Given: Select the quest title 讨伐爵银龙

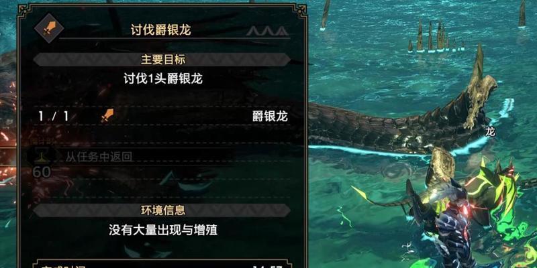Looking at the screenshot, I should 160,29.
